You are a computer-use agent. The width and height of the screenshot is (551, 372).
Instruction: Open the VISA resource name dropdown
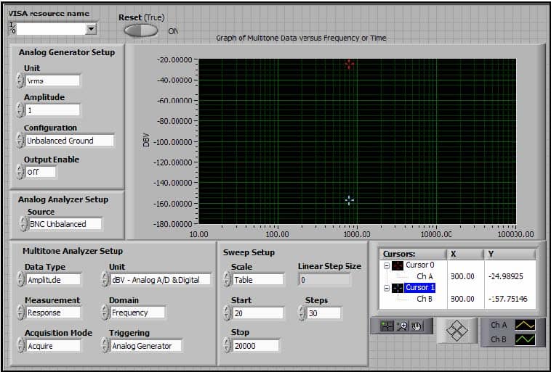click(x=91, y=29)
